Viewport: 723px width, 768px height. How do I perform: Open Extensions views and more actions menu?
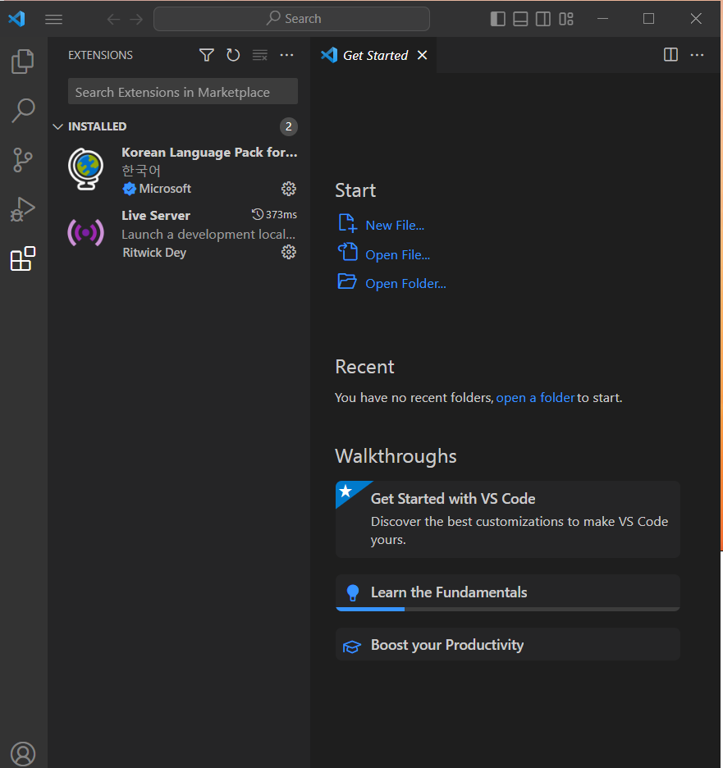tap(286, 55)
